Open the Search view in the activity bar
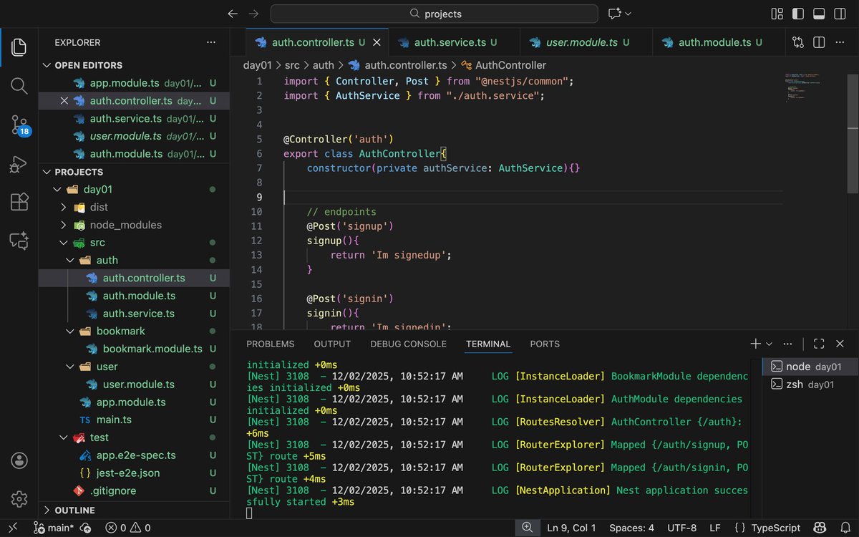 [x=19, y=86]
